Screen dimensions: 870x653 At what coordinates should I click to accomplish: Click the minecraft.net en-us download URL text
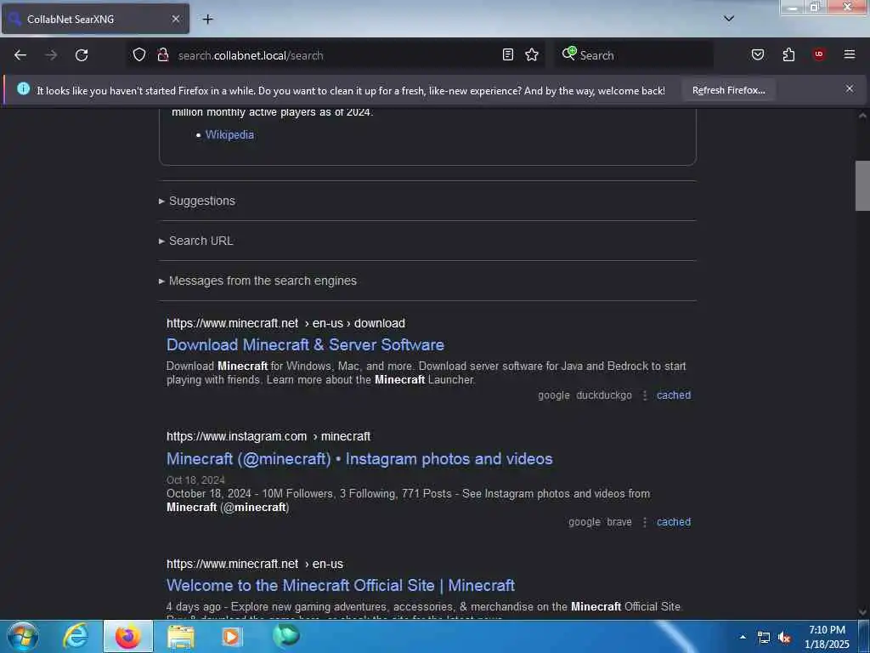285,323
